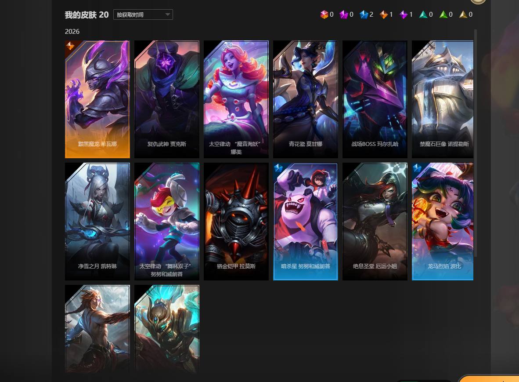Click the purple diamond gem rarity icon
519x382 pixels.
[x=404, y=15]
